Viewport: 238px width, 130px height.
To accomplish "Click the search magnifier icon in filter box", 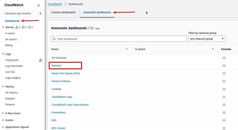I will (x=54, y=39).
